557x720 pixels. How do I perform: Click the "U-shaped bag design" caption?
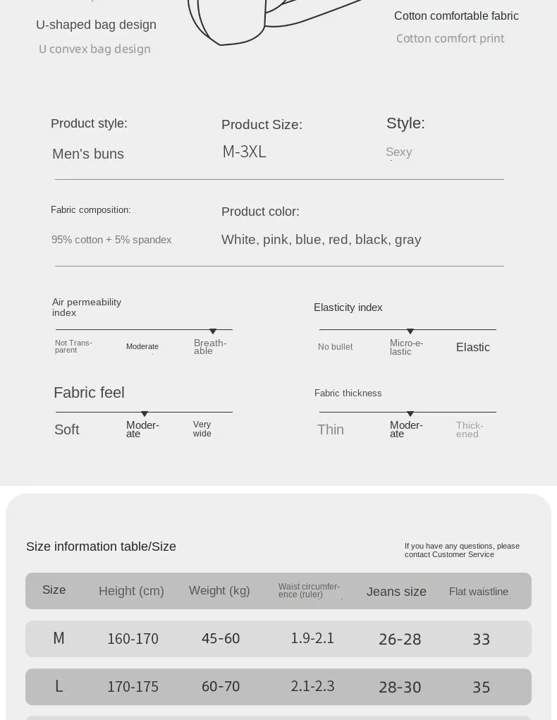tap(96, 25)
